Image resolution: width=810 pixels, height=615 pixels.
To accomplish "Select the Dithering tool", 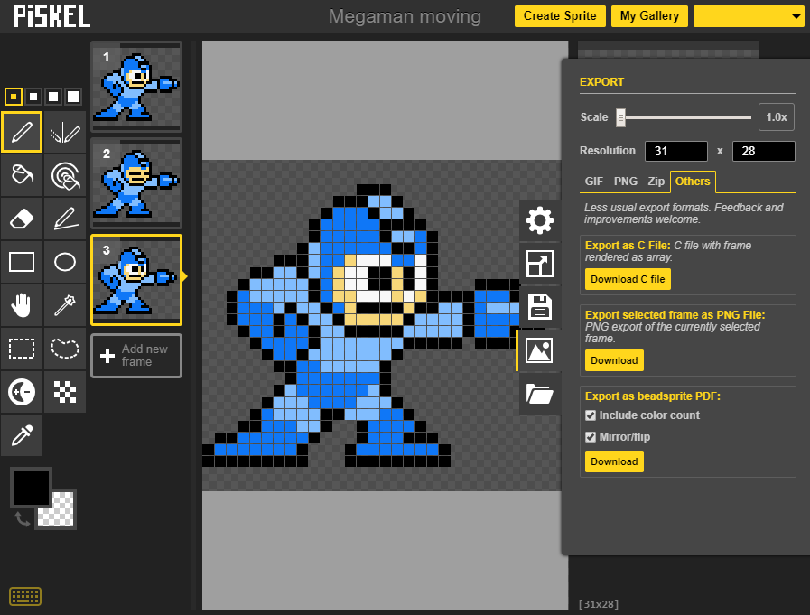I will [65, 392].
